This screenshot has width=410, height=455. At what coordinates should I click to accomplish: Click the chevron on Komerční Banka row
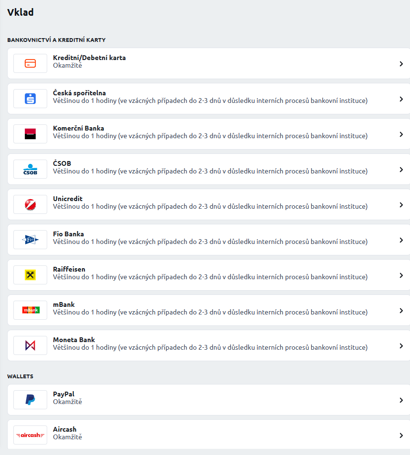[401, 134]
